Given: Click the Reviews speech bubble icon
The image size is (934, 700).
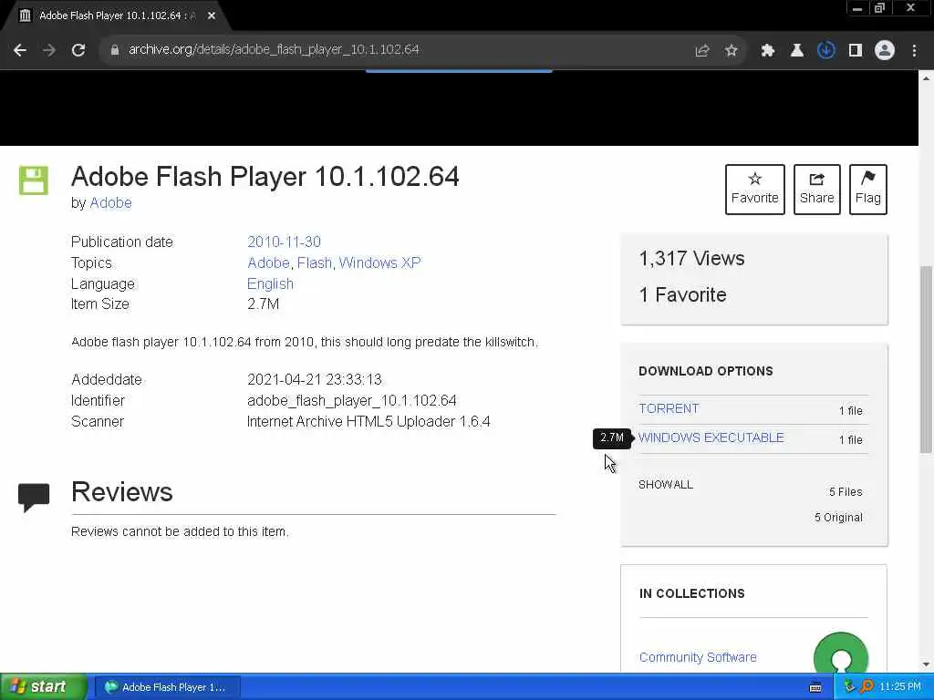Looking at the screenshot, I should click(x=34, y=498).
